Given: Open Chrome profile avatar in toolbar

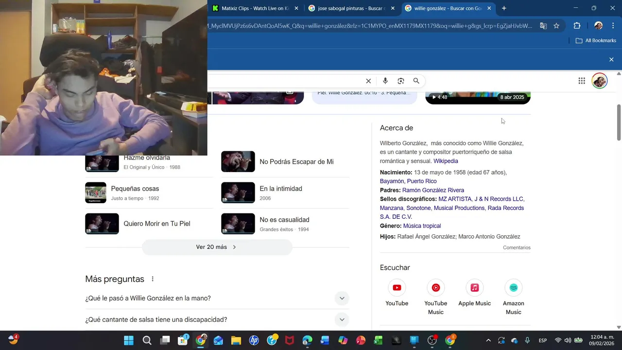Looking at the screenshot, I should click(x=598, y=26).
